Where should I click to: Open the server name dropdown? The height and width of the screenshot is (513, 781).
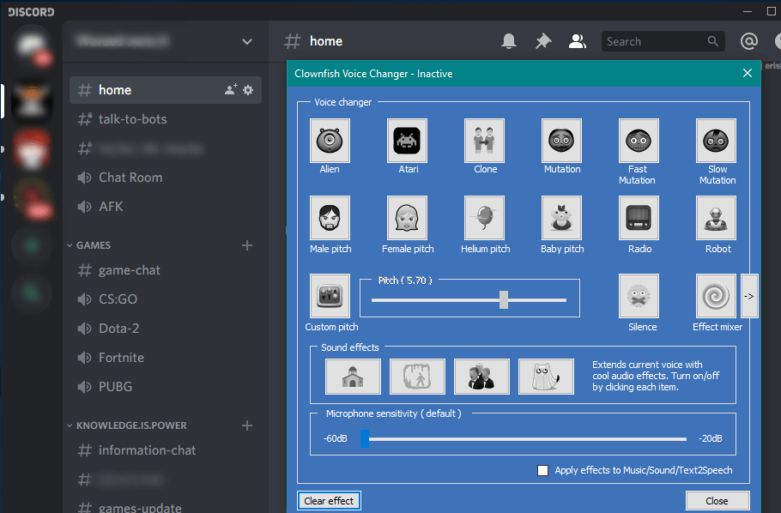click(246, 41)
